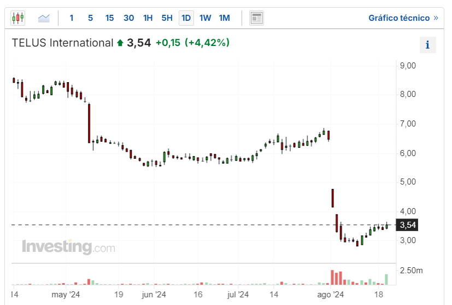Select the 30 minute interval
The image size is (452, 305).
point(128,18)
